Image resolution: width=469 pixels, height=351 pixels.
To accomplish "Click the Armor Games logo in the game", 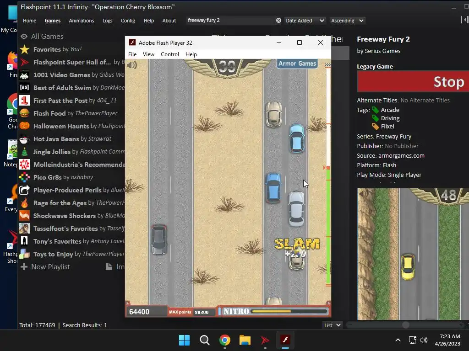I will 297,64.
